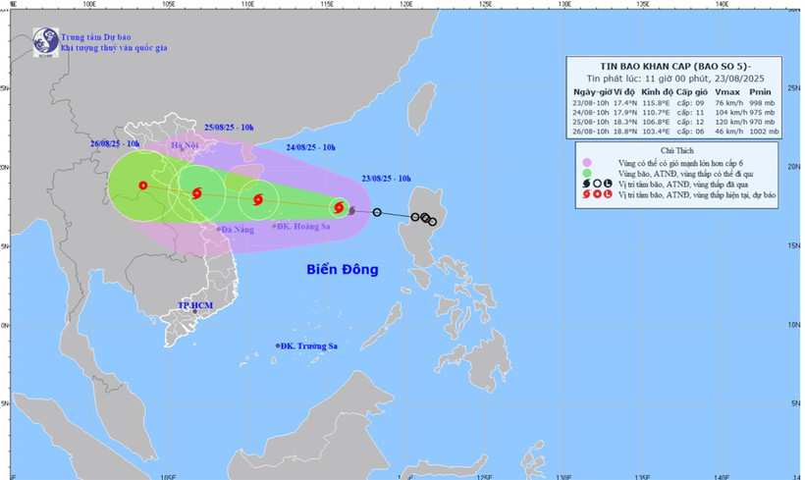Click the '17.4°N' latitude value
The width and height of the screenshot is (805, 480).
[x=625, y=103]
